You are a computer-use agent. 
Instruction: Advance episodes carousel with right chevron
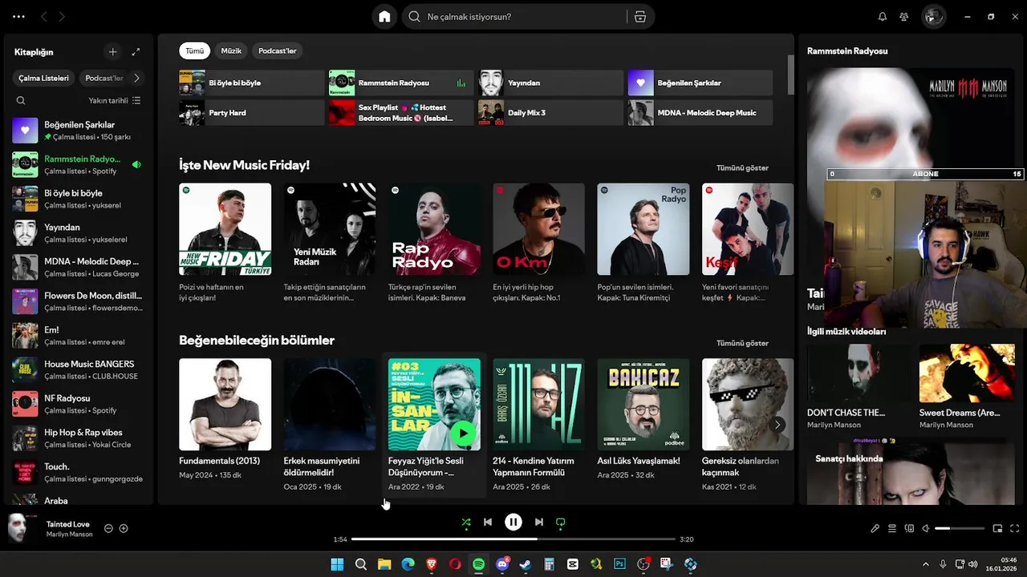coord(777,425)
